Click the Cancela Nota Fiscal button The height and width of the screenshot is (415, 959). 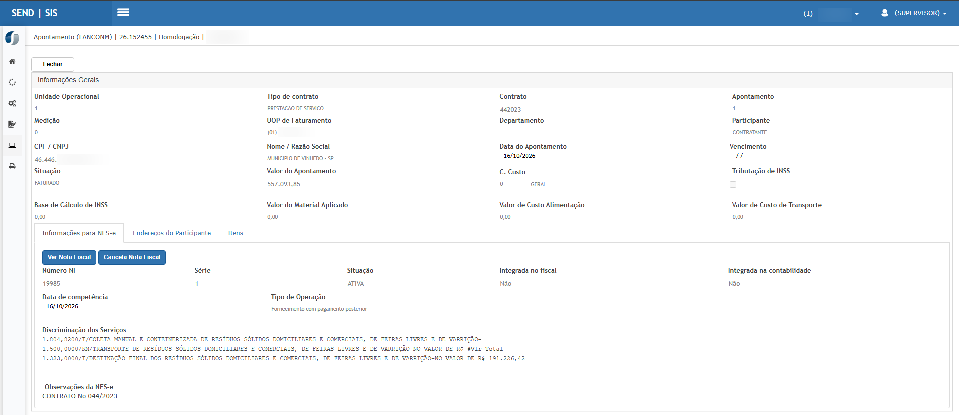click(x=132, y=257)
